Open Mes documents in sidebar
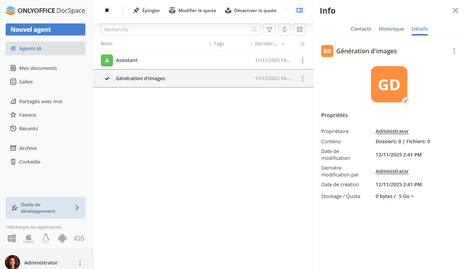The width and height of the screenshot is (464, 269). pos(38,68)
